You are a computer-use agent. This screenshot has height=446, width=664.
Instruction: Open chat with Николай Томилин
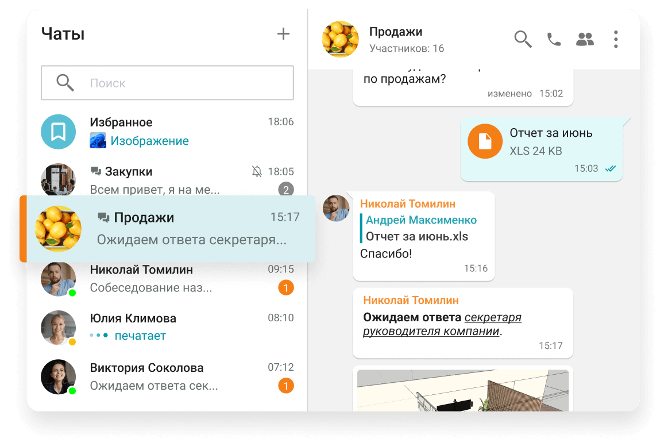[167, 279]
